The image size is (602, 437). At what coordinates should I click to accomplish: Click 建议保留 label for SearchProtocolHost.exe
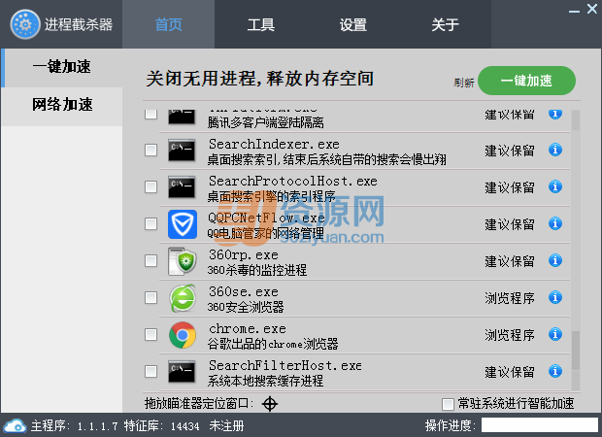coord(510,187)
